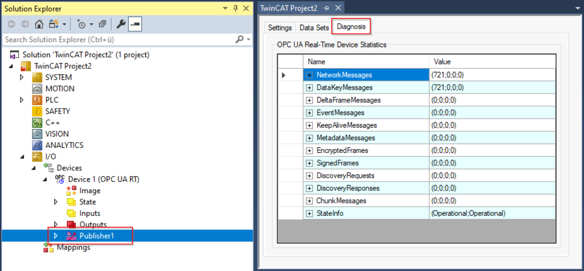
Task: Collapse the I/O tree node
Action: coord(22,157)
